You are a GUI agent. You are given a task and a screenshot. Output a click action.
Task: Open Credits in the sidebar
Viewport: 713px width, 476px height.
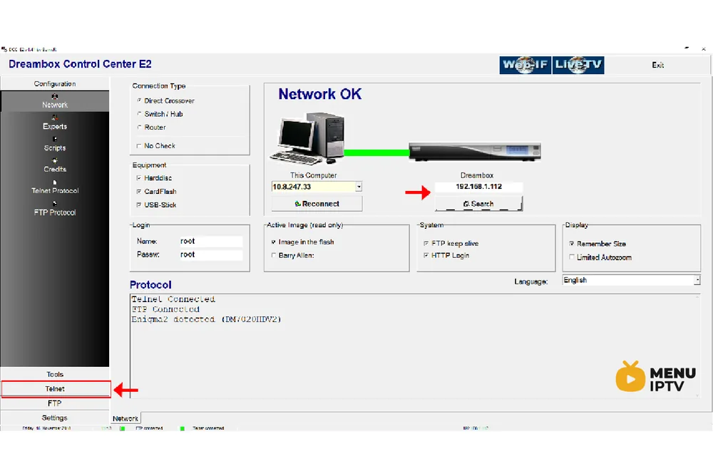click(55, 165)
